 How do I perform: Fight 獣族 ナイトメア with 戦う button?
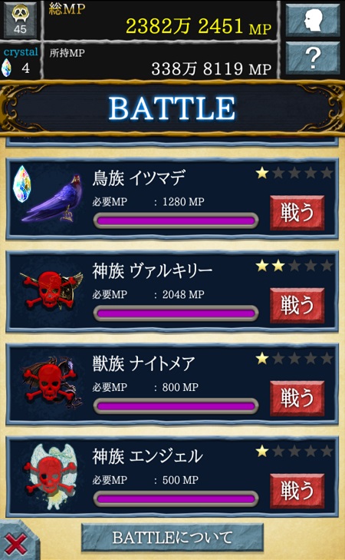tap(297, 398)
